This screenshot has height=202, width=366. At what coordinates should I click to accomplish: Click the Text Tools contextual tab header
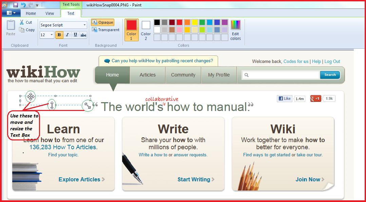coord(71,4)
